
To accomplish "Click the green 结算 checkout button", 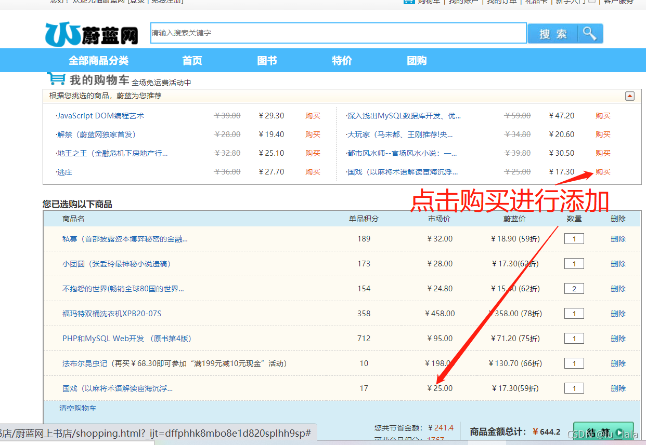I will 603,432.
